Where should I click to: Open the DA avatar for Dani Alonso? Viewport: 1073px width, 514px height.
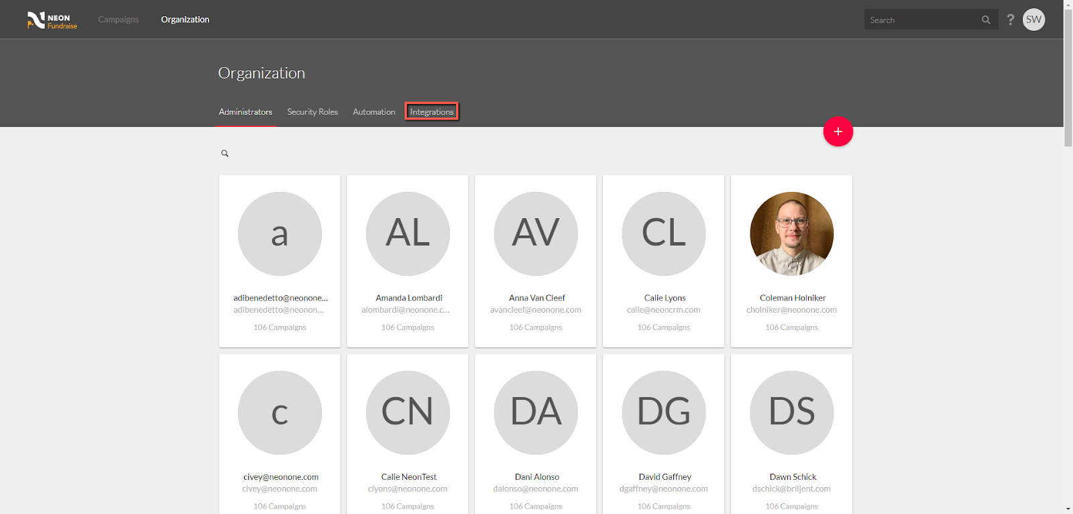536,413
